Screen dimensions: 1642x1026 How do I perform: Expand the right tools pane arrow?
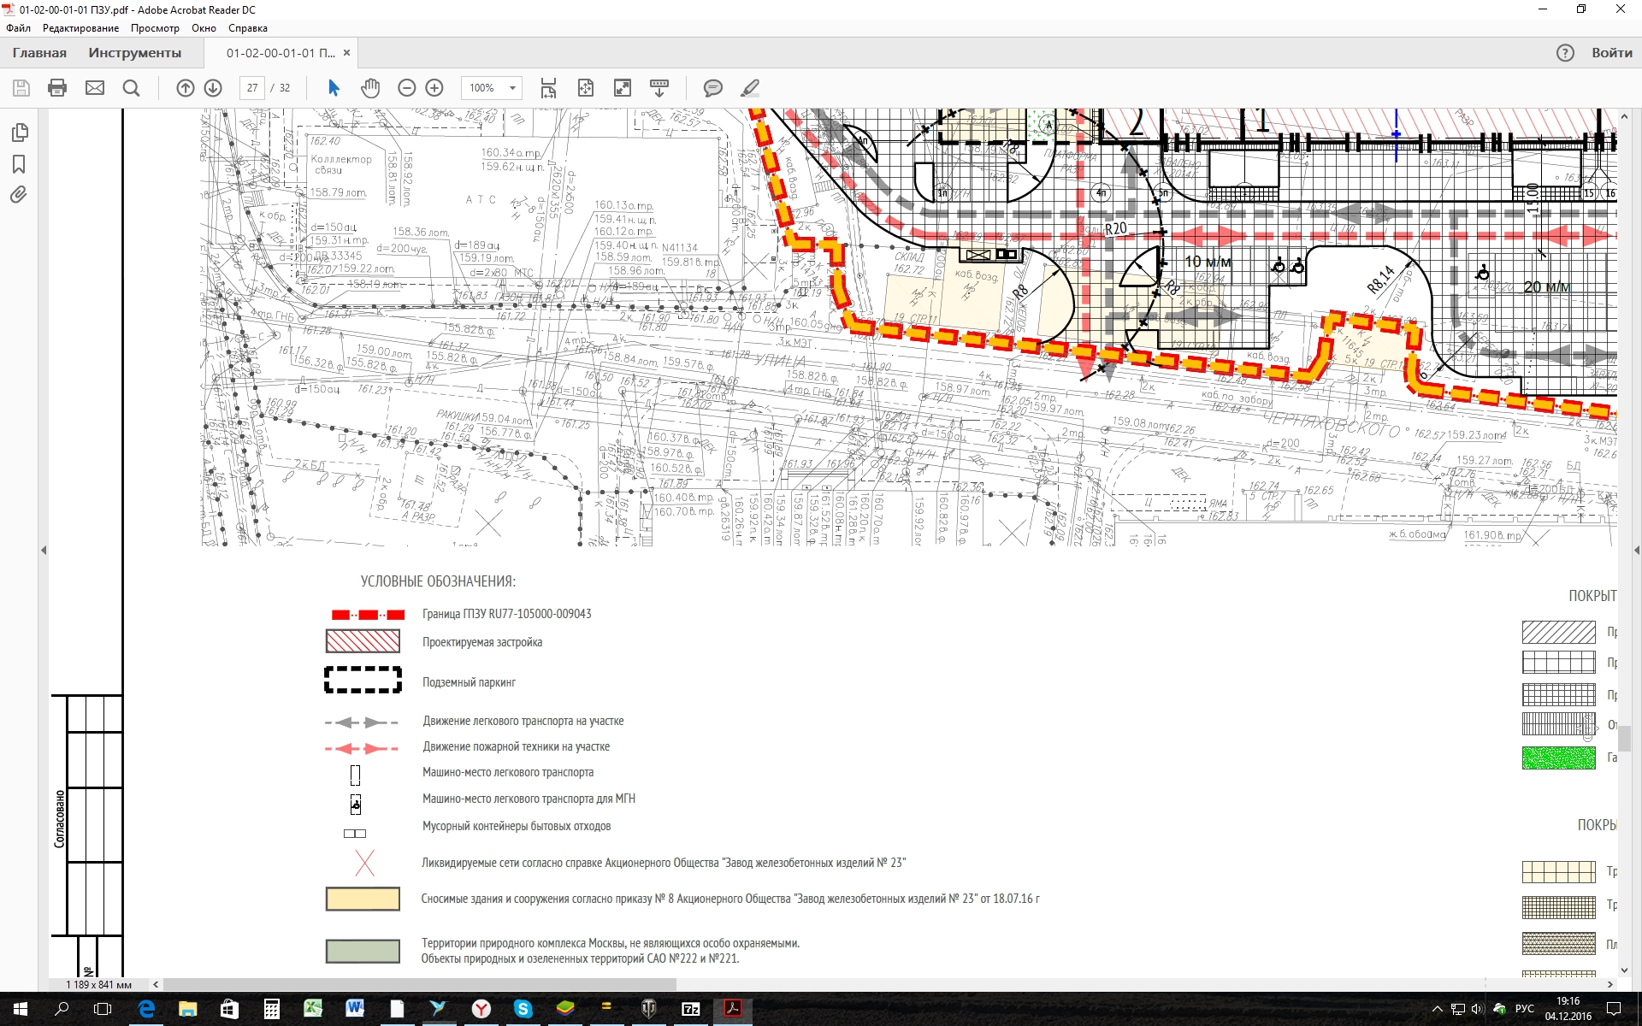point(1636,550)
